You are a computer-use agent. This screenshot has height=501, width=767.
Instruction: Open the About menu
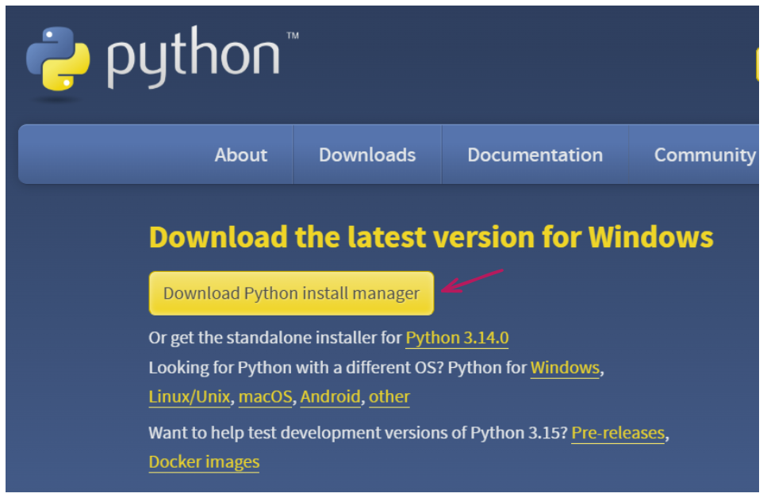click(240, 155)
